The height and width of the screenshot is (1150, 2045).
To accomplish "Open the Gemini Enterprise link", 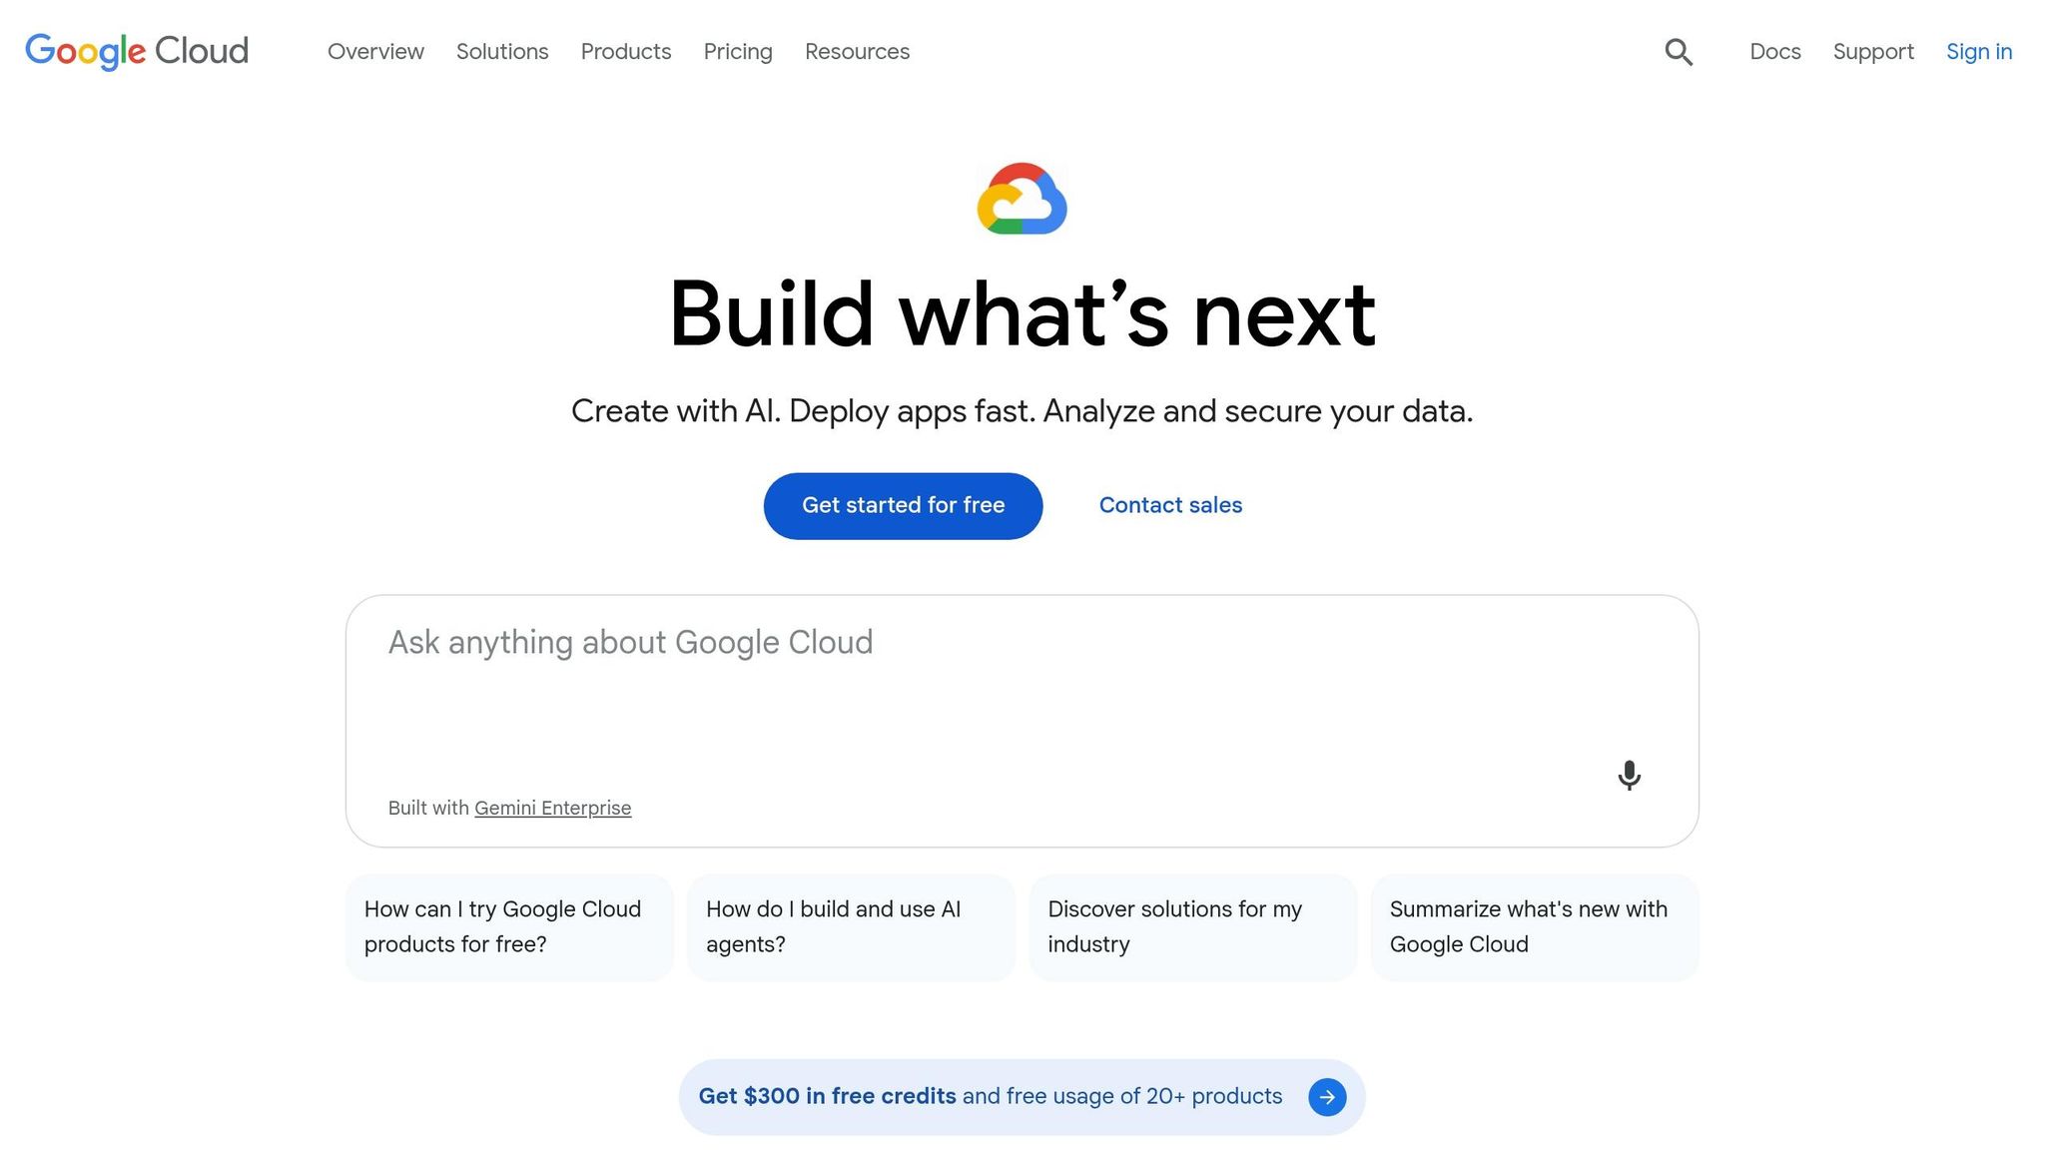I will (552, 808).
